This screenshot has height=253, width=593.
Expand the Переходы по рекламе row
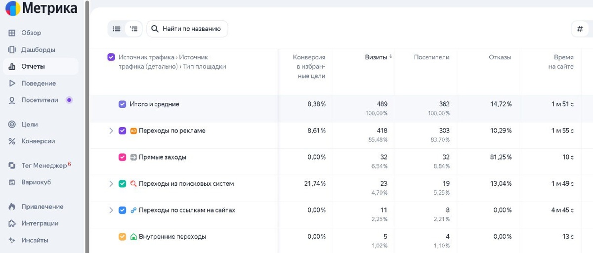tap(111, 131)
